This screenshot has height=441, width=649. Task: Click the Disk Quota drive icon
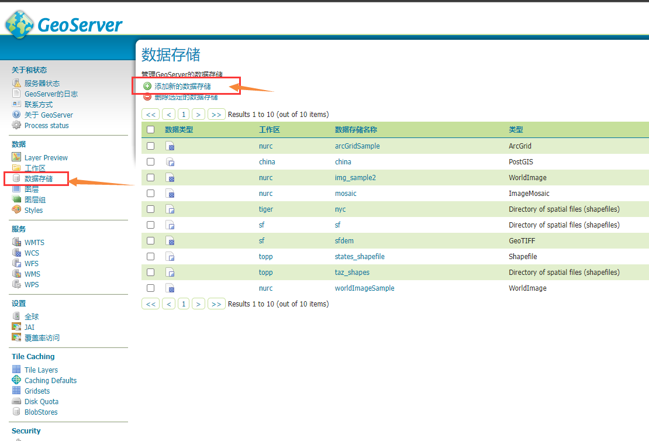(16, 401)
